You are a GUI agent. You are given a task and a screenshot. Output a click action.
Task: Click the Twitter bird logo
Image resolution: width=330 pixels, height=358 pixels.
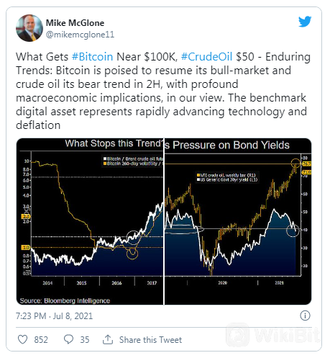pos(305,22)
